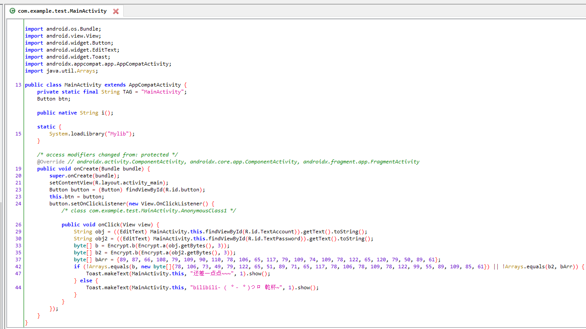Close the com.example.test.MainActivity tab
Image resolution: width=586 pixels, height=329 pixels.
pyautogui.click(x=115, y=10)
